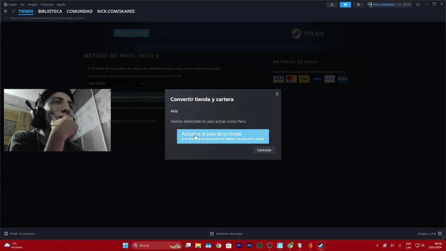
Task: Open the notifications bell
Action: (358, 5)
